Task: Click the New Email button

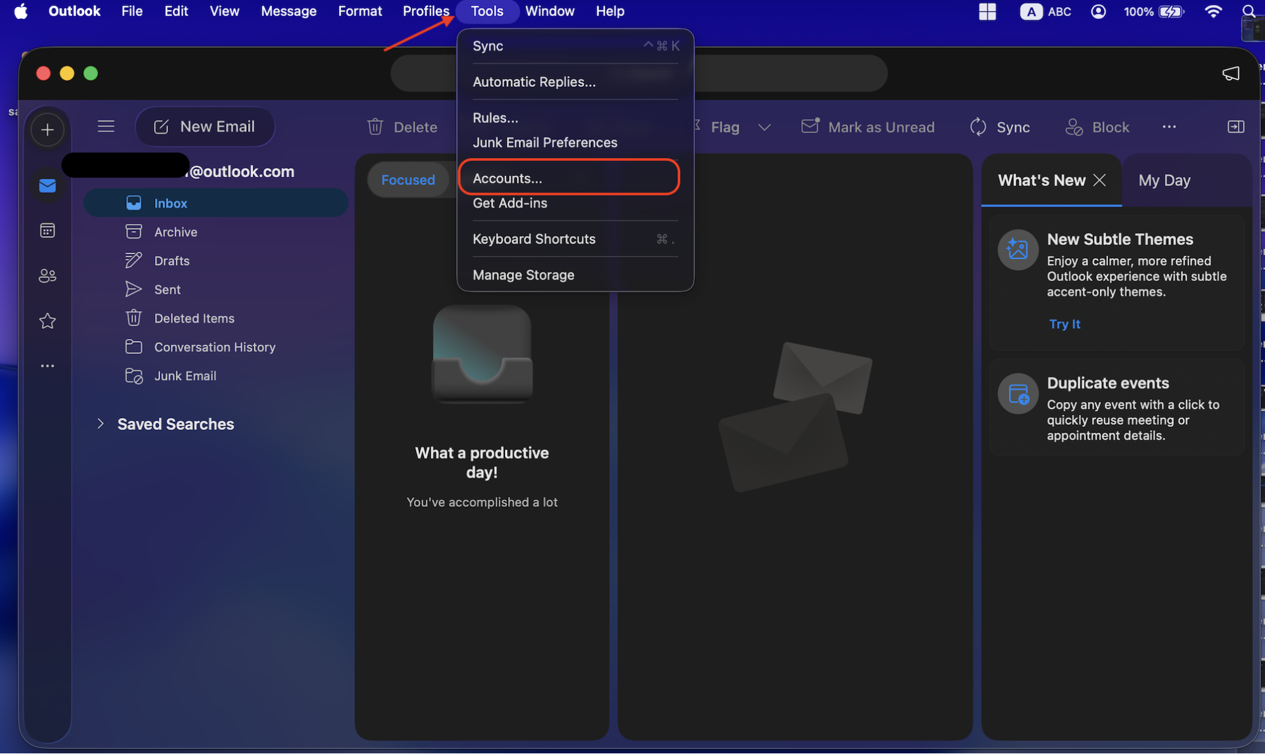Action: pyautogui.click(x=204, y=127)
